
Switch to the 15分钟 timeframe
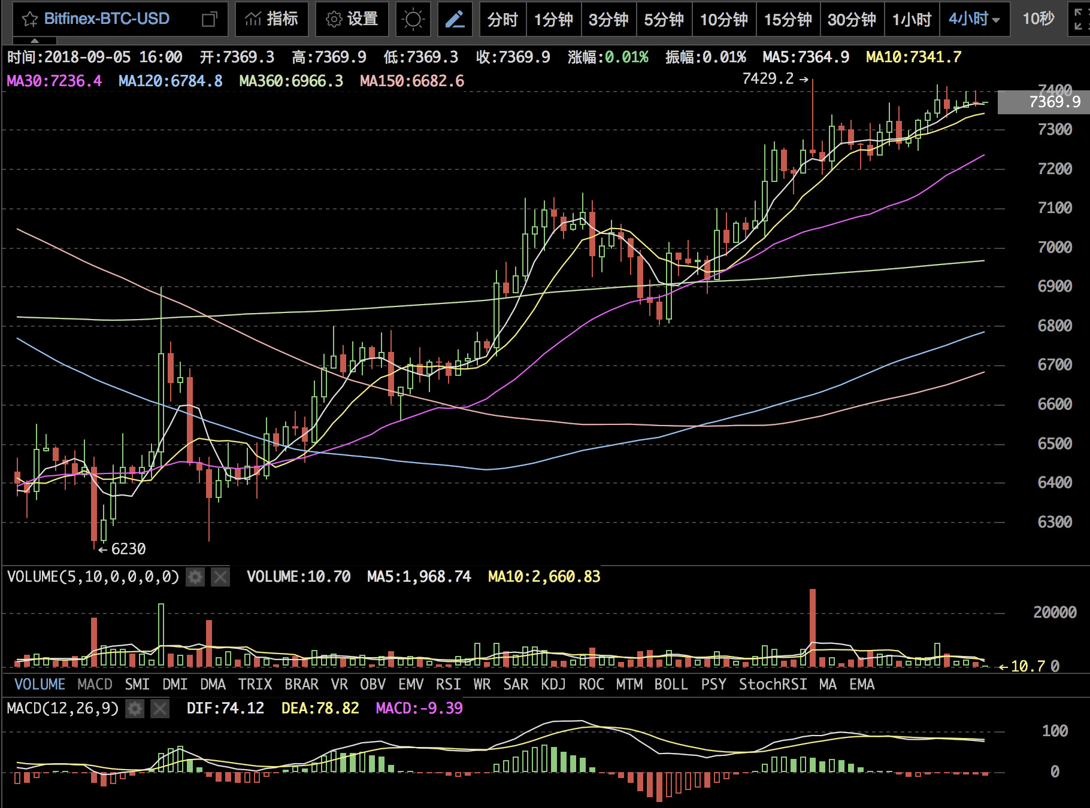pyautogui.click(x=788, y=19)
